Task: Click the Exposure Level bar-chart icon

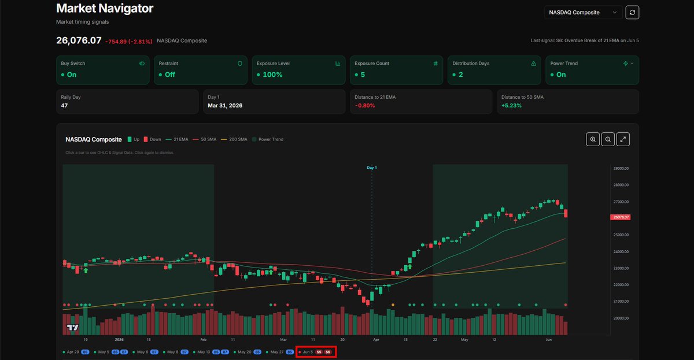Action: [x=338, y=64]
